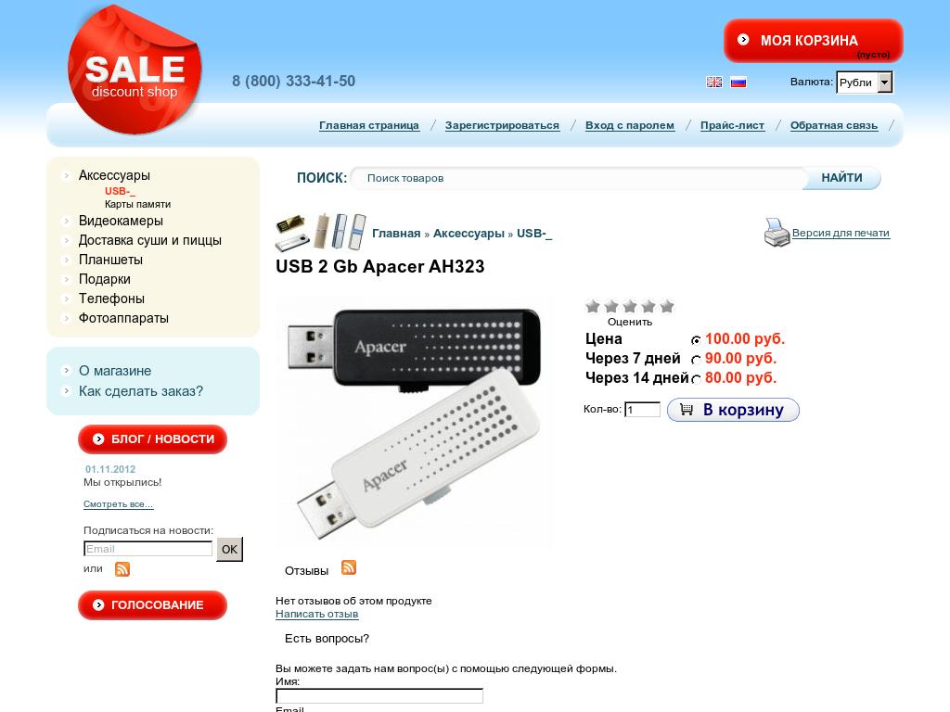
Task: Select the Через 14 дней 80.00 руб. option
Action: [x=696, y=379]
